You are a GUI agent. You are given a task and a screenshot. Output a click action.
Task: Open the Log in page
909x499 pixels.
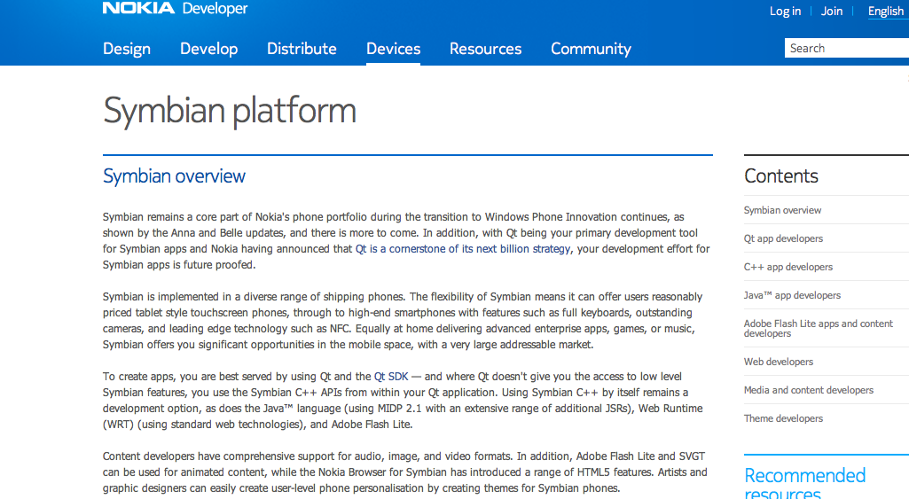(785, 12)
